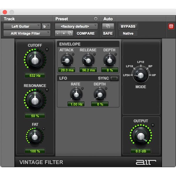Screen dimensions: 176x176
Task: Click the LFO RATE knob
Action: point(76,94)
